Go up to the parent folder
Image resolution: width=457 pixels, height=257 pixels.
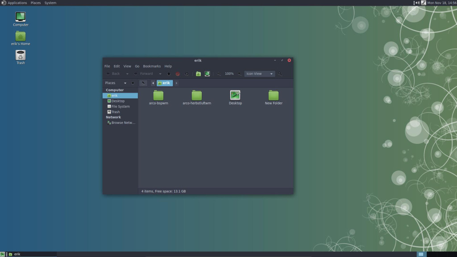tap(168, 74)
